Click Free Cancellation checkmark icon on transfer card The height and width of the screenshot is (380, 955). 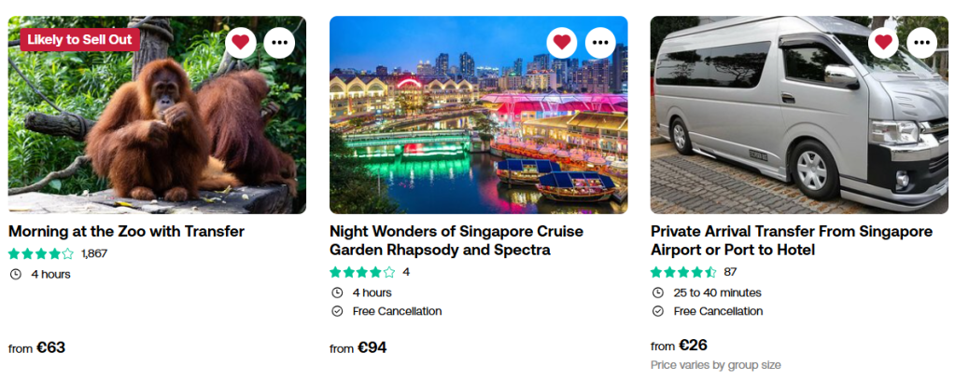(657, 311)
